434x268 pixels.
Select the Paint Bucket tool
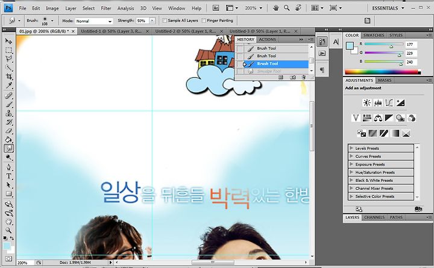click(8, 140)
